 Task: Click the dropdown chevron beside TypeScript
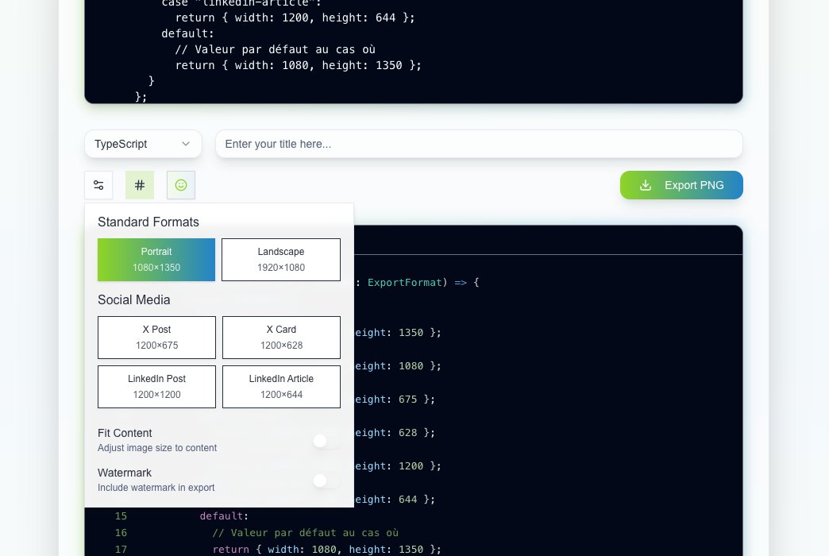[186, 144]
